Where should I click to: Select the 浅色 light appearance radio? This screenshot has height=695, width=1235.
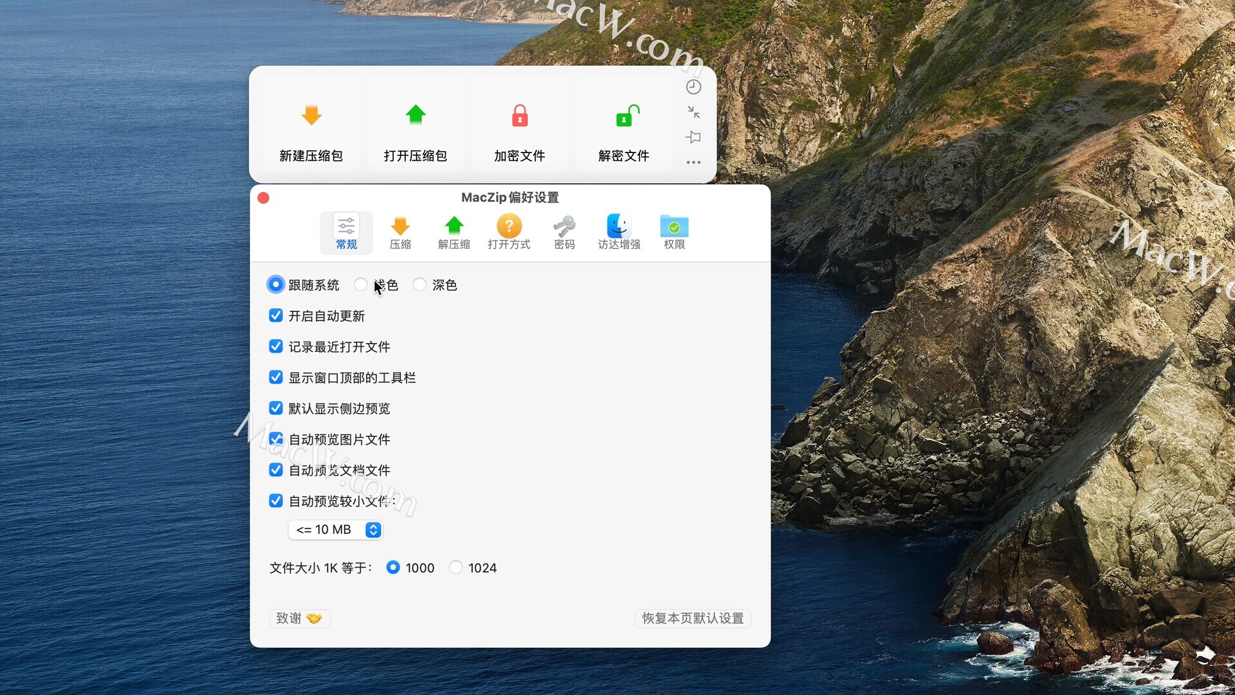[361, 284]
